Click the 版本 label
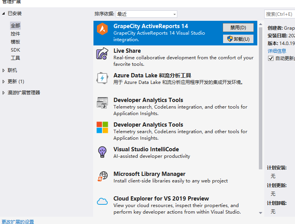The image size is (295, 224). coord(273,43)
